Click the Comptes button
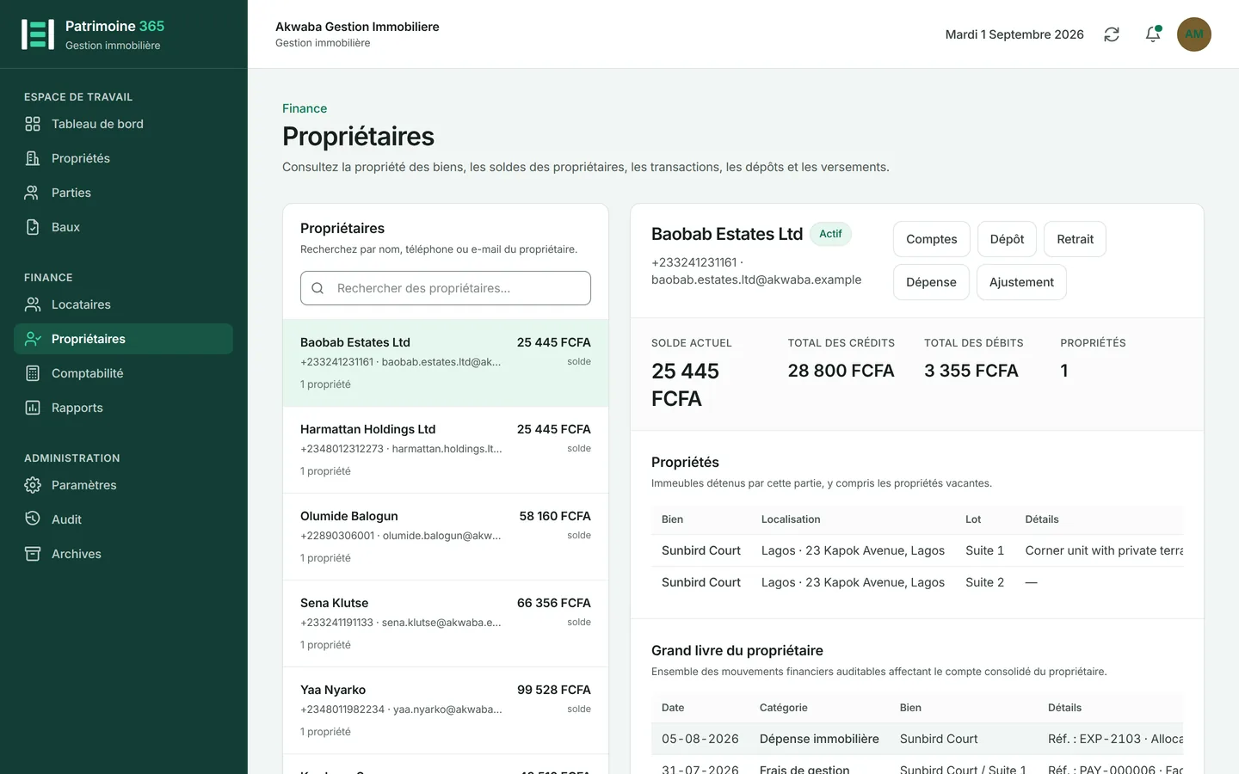The width and height of the screenshot is (1239, 774). point(932,239)
